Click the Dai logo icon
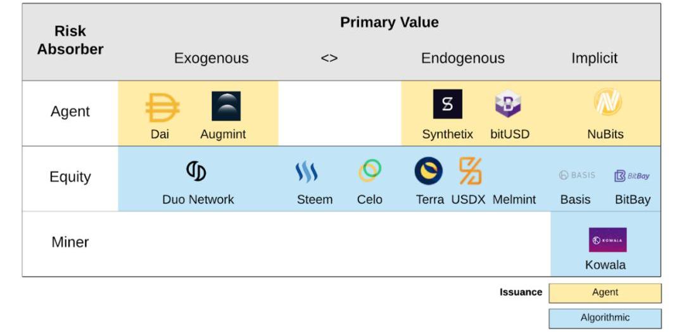Screen dimensions: 684x332 [x=162, y=107]
